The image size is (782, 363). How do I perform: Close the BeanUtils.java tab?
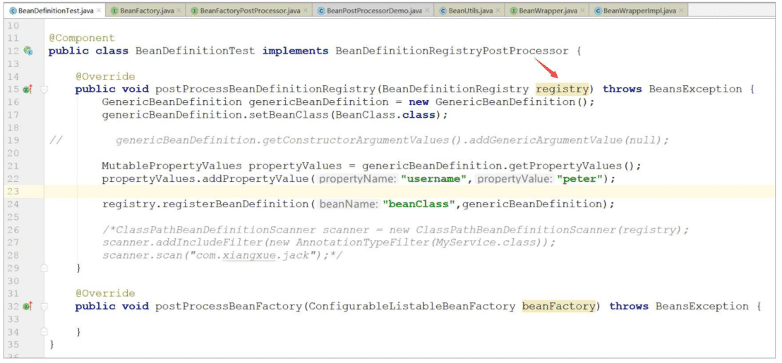point(498,11)
